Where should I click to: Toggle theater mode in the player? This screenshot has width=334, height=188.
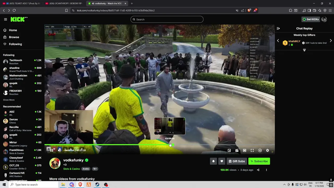tap(244, 150)
